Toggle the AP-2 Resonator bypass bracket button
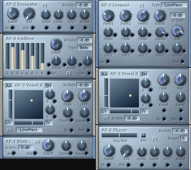The image size is (191, 170). (x=44, y=5)
